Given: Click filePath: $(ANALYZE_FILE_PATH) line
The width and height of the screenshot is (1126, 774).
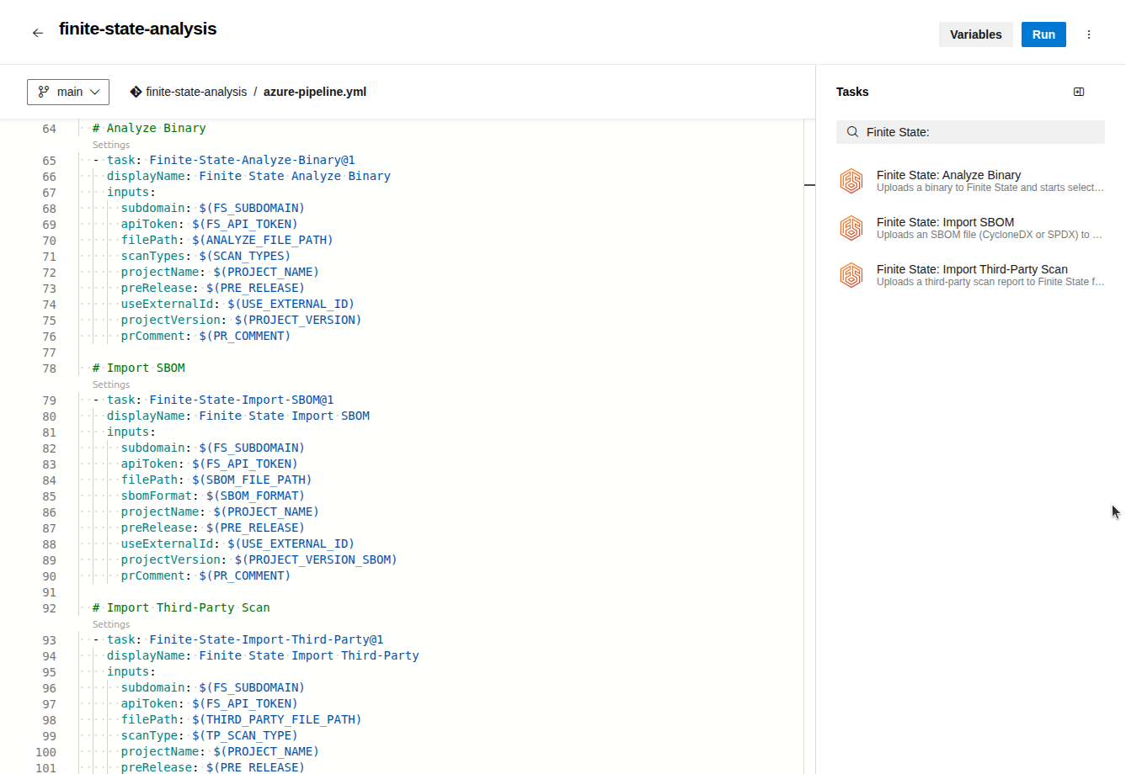Looking at the screenshot, I should (x=227, y=241).
